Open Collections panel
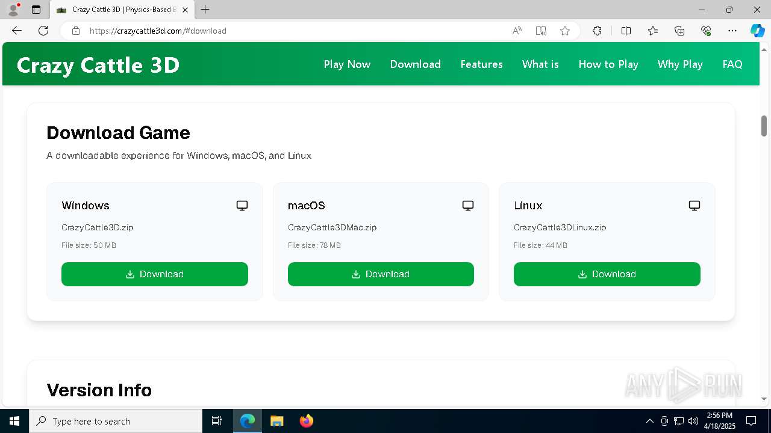 pos(679,31)
